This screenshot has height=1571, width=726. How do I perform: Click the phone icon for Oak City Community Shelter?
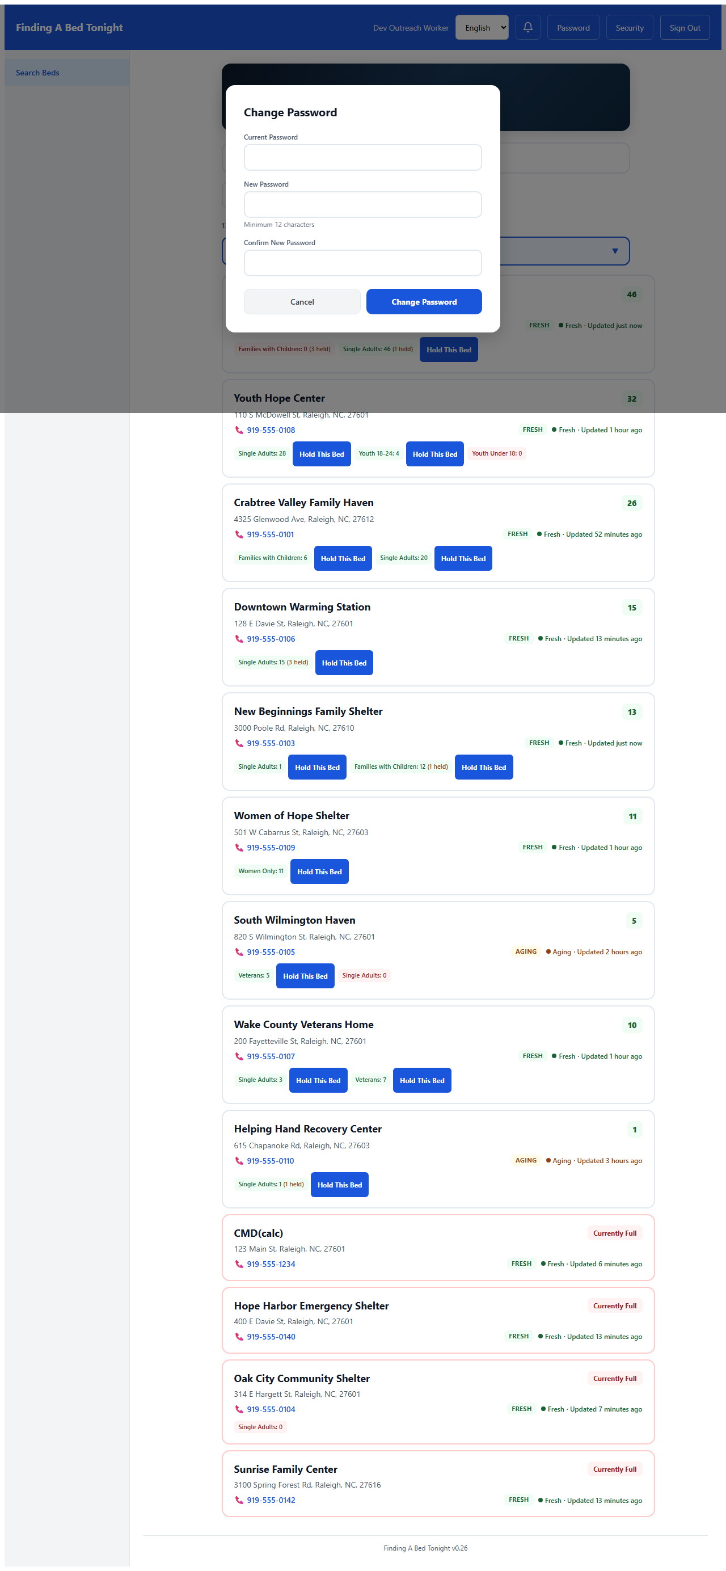(239, 1409)
